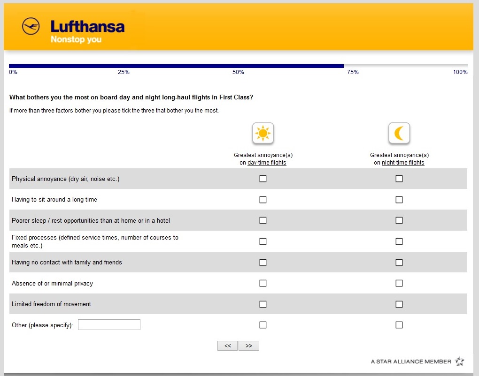479x376 pixels.
Task: Proceed with the >> next button
Action: 249,346
